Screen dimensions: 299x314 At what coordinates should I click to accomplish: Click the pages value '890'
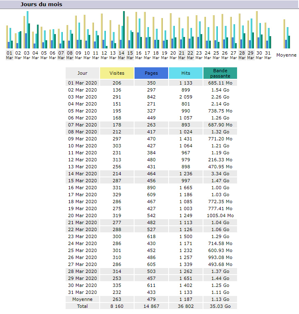click(151, 188)
